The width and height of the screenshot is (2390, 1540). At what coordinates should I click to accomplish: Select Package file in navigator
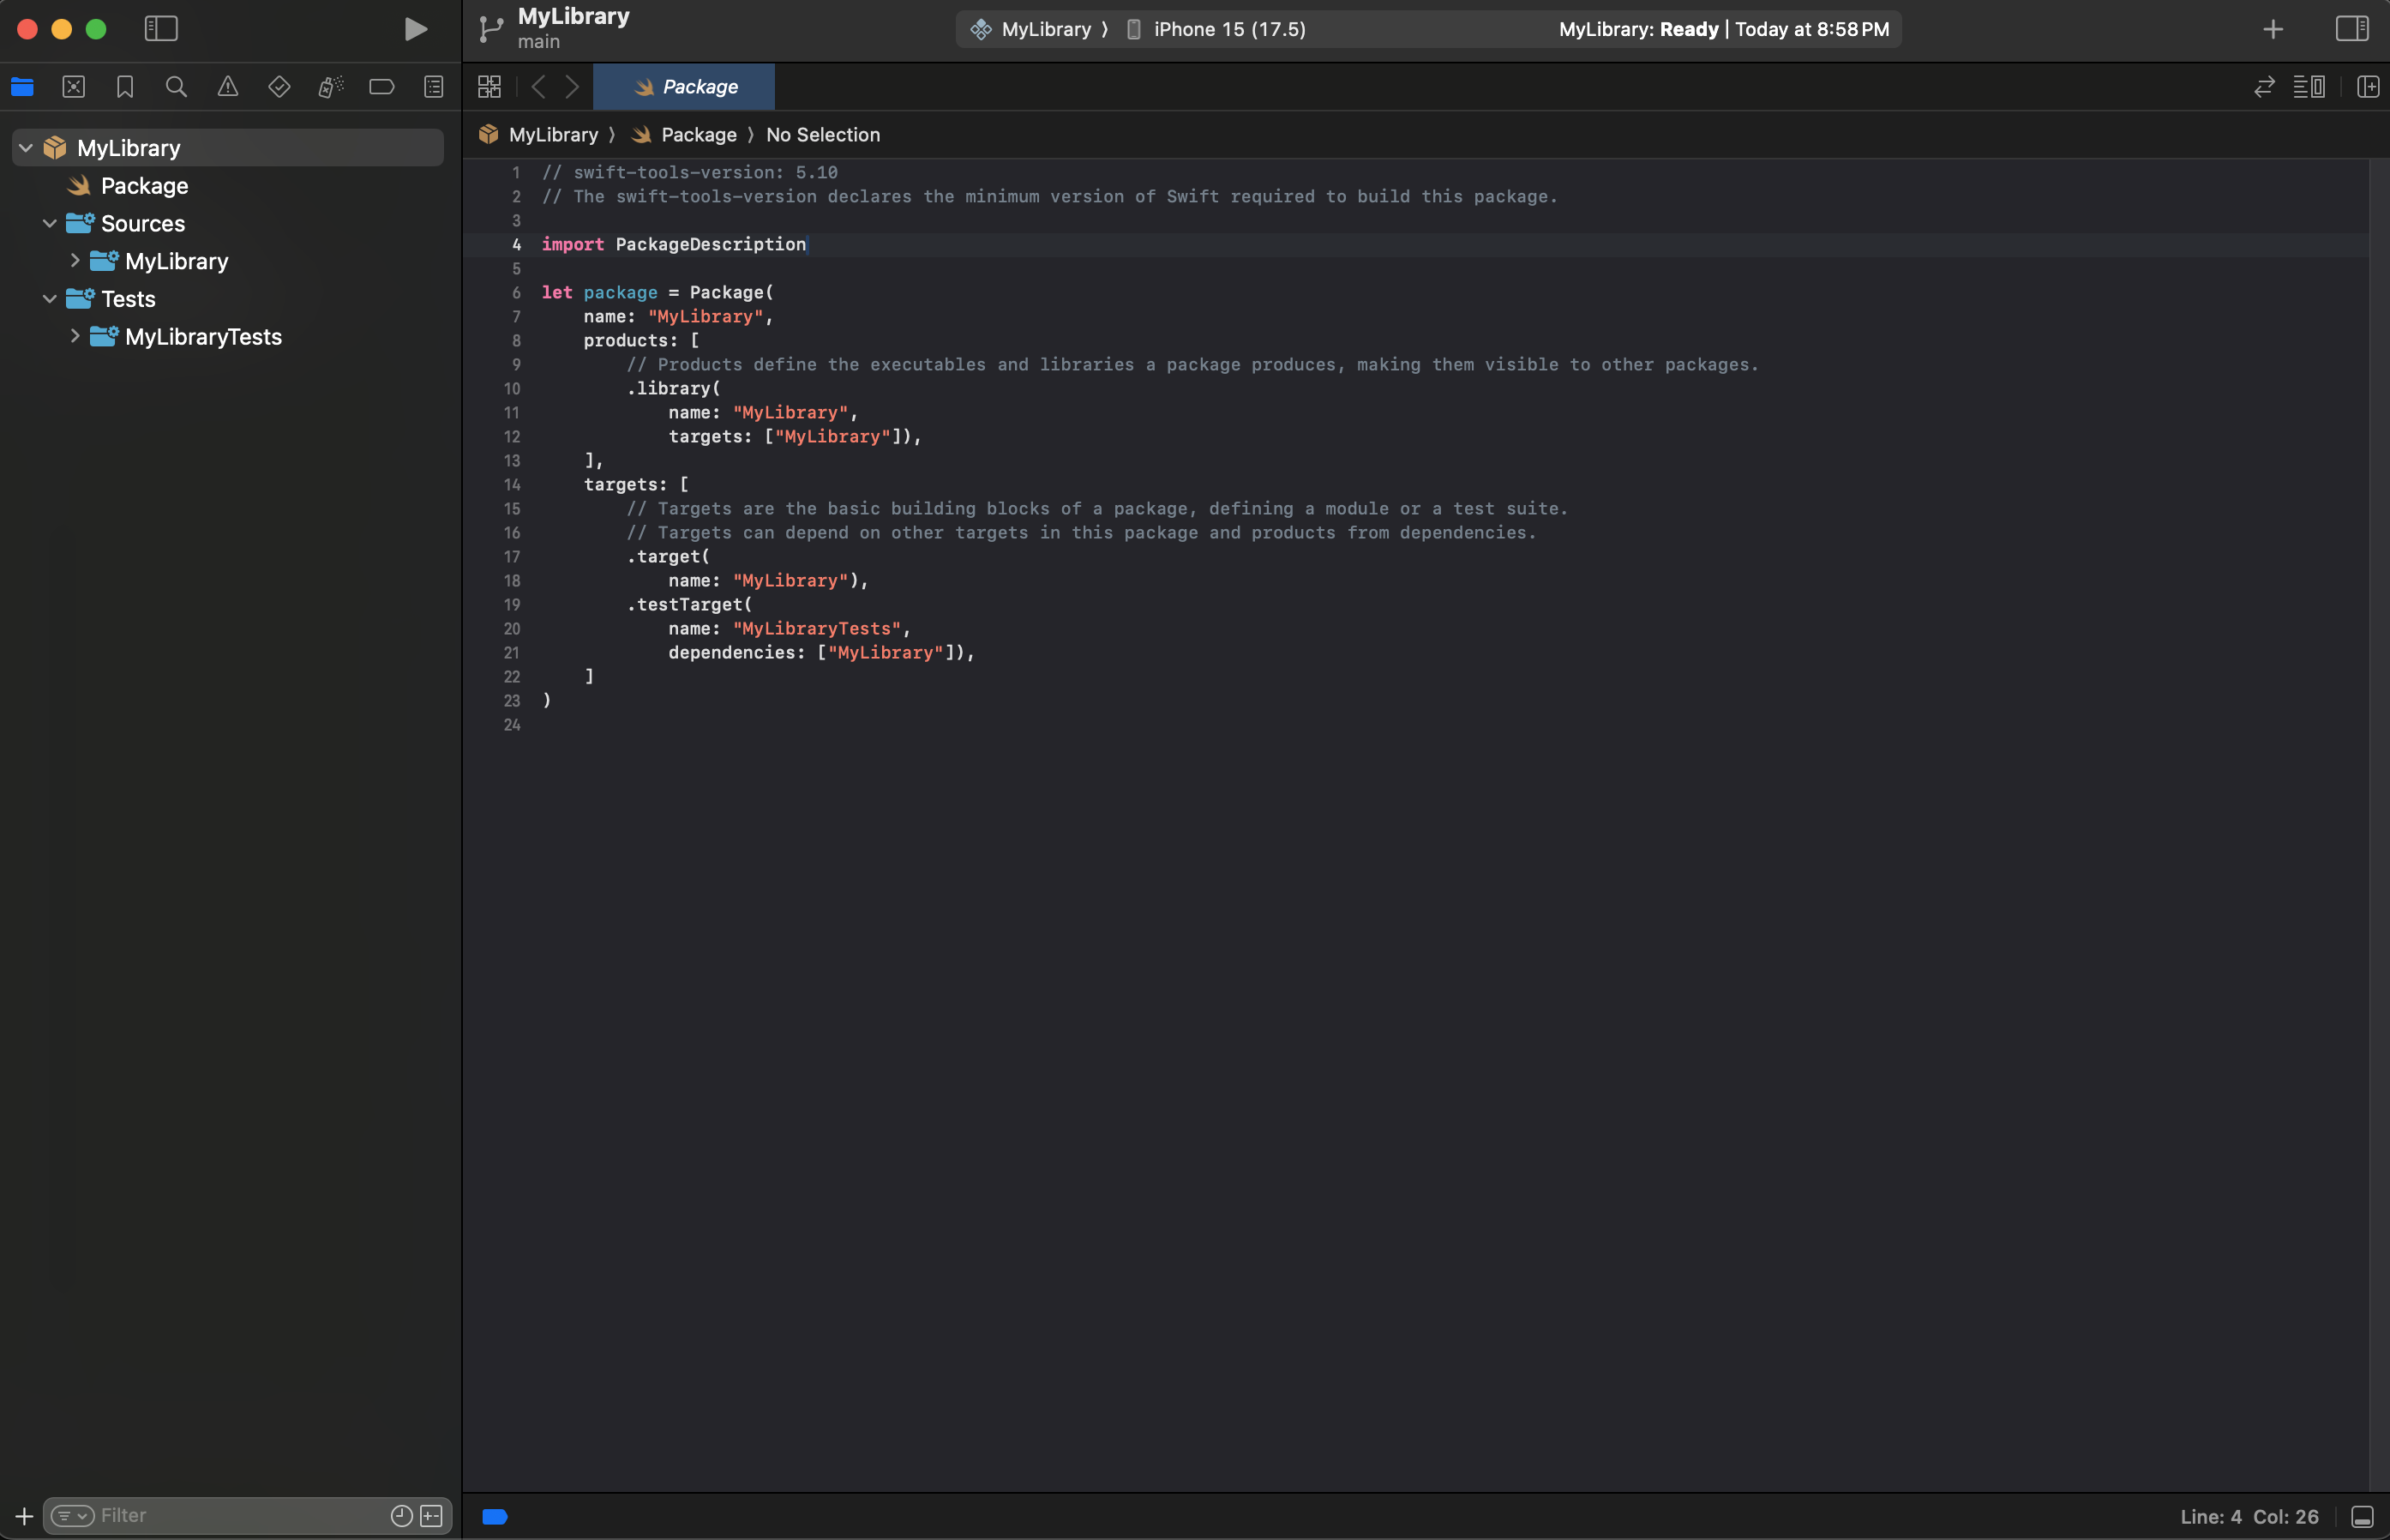(x=144, y=186)
